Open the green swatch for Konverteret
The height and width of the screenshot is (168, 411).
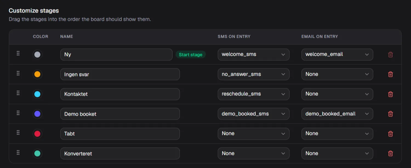pos(37,153)
